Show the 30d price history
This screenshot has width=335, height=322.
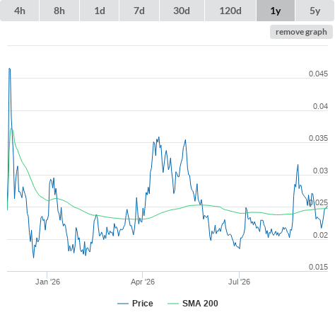point(182,11)
